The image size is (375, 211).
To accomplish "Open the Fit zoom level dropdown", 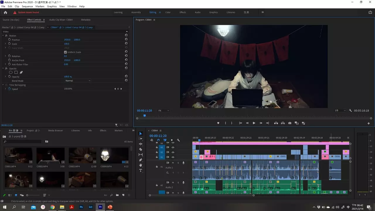I will (164, 111).
